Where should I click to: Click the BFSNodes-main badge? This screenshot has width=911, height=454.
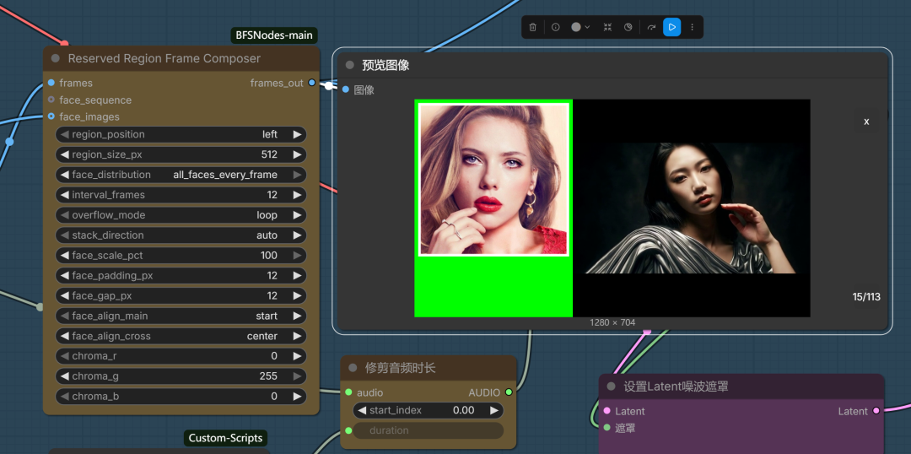274,35
